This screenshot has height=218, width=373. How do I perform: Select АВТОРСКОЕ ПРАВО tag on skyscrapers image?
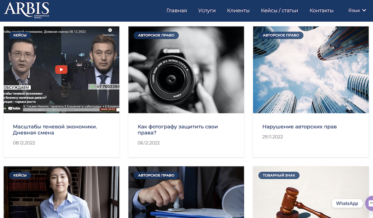click(x=281, y=35)
